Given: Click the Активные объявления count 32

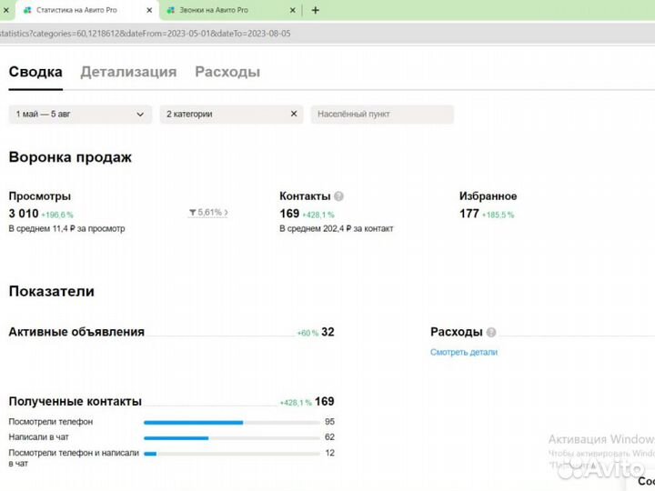Looking at the screenshot, I should (327, 332).
